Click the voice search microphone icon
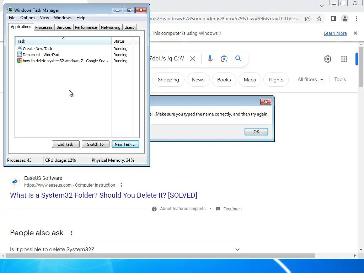Viewport: 364px width, 273px height. point(210,59)
